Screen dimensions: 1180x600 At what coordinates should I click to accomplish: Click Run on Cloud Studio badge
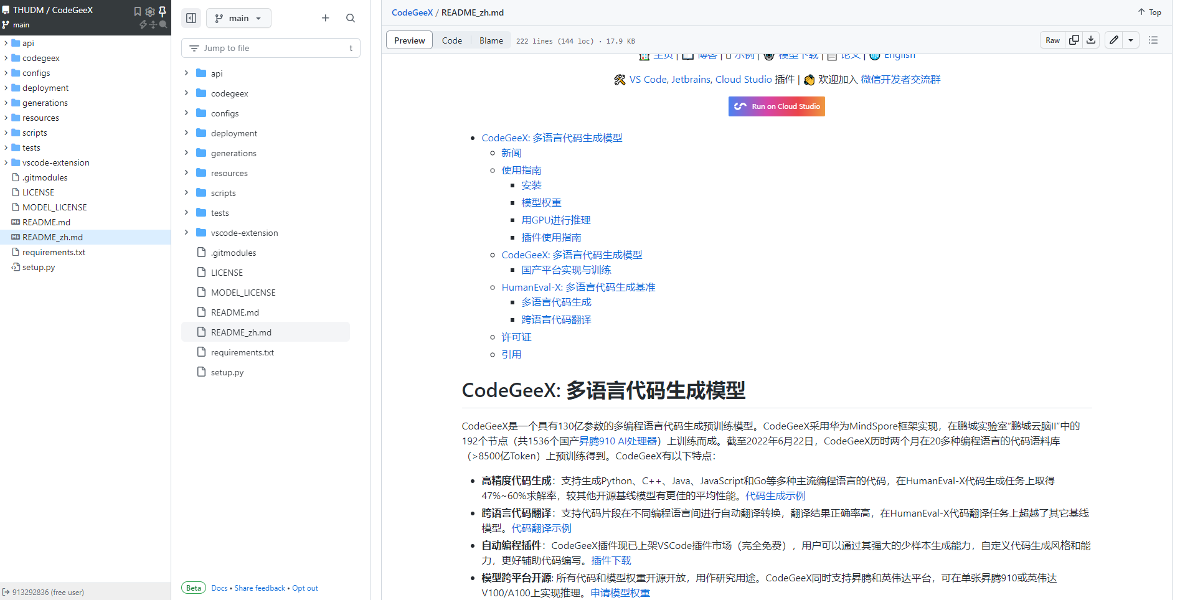(776, 106)
